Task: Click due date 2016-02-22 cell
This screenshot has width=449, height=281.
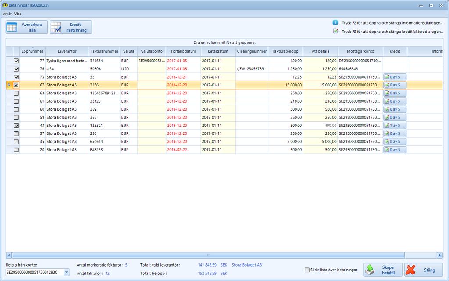Action: (x=183, y=150)
